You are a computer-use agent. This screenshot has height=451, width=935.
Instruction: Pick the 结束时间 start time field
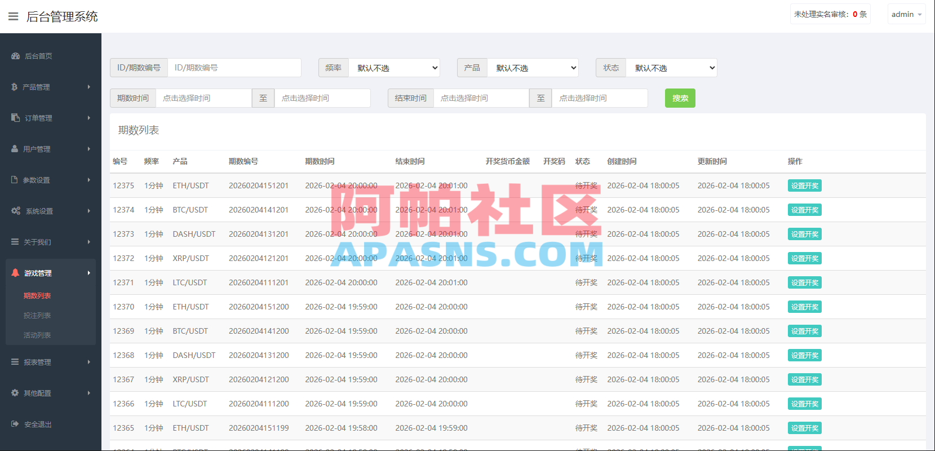[x=481, y=98]
